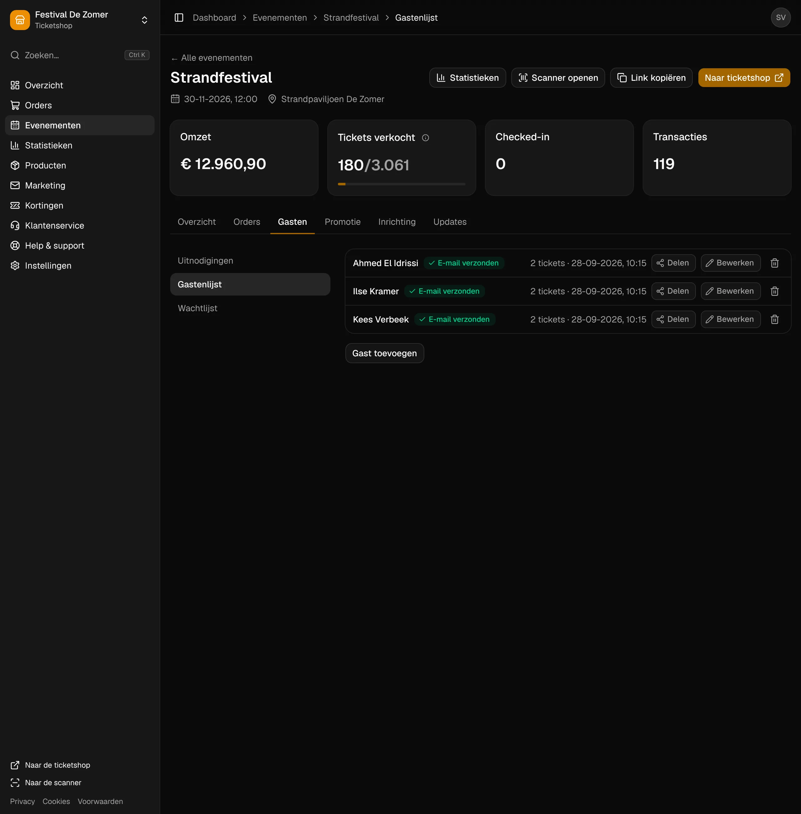Click trash icon for Kees Verbeek

point(774,319)
